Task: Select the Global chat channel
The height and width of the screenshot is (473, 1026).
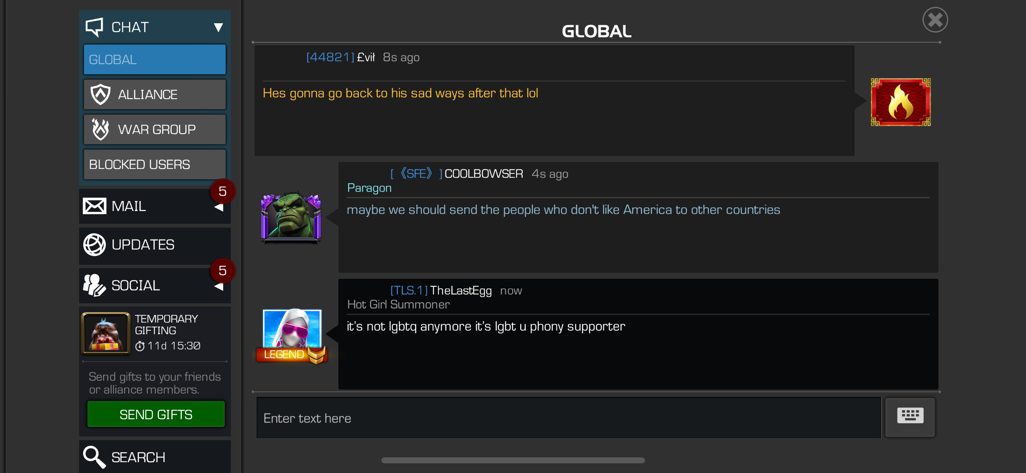Action: click(155, 59)
